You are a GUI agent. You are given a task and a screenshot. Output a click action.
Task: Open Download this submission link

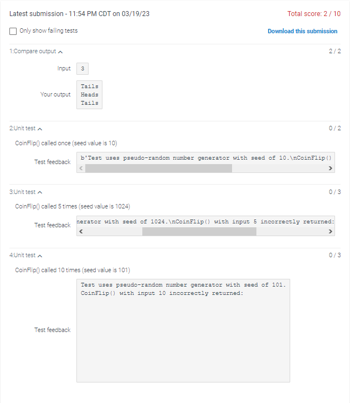click(302, 31)
